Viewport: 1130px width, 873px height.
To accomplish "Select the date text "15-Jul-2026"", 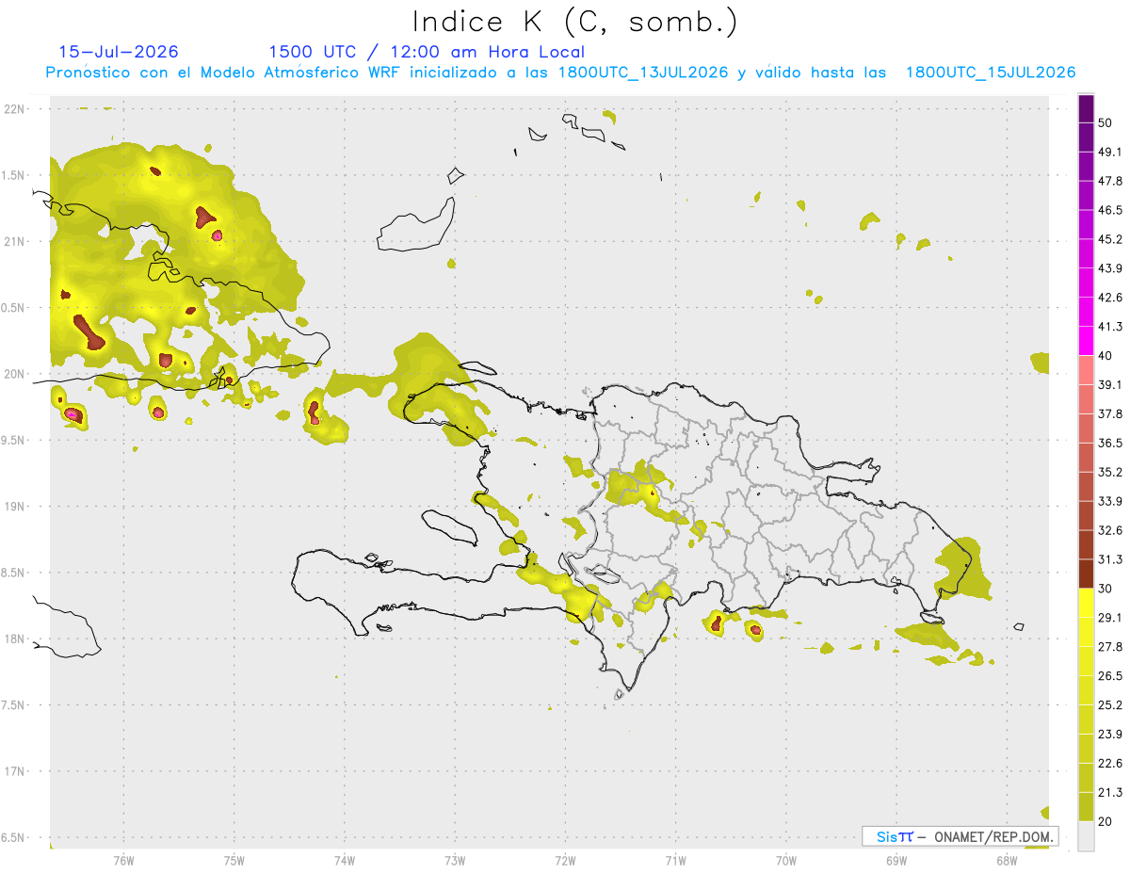I will [x=119, y=52].
